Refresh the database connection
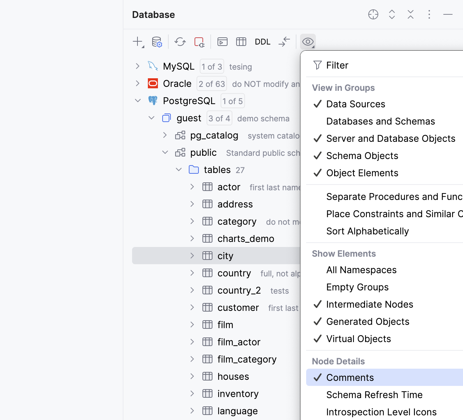The height and width of the screenshot is (420, 463). pos(180,42)
